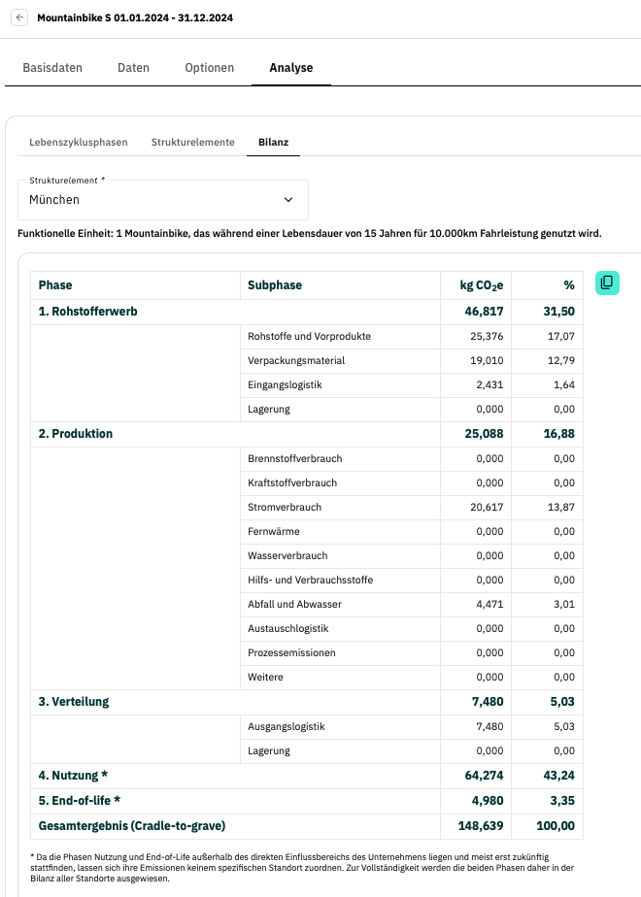This screenshot has height=897, width=641.
Task: Click the Stromverbrauch subphase cell
Action: coord(285,507)
